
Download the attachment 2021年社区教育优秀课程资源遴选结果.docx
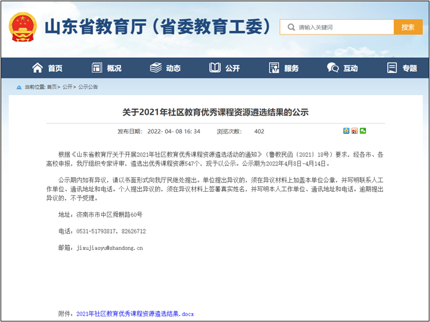click(135, 314)
